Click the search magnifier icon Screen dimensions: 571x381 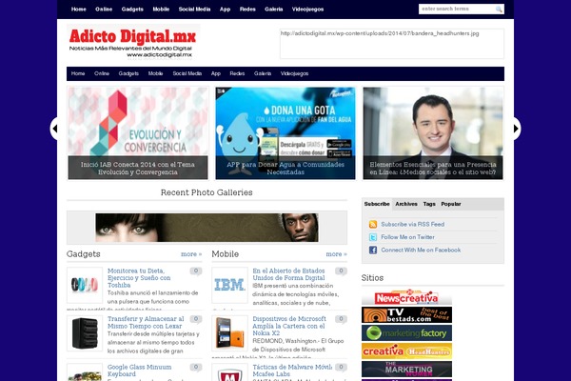pyautogui.click(x=499, y=10)
